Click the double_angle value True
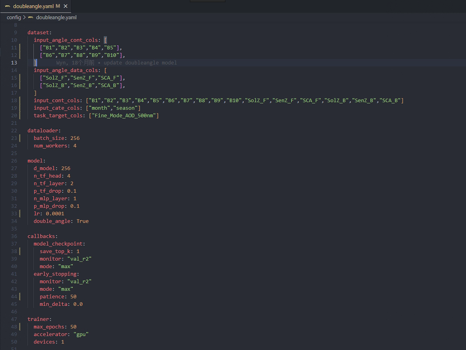Image resolution: width=466 pixels, height=350 pixels. pyautogui.click(x=83, y=221)
